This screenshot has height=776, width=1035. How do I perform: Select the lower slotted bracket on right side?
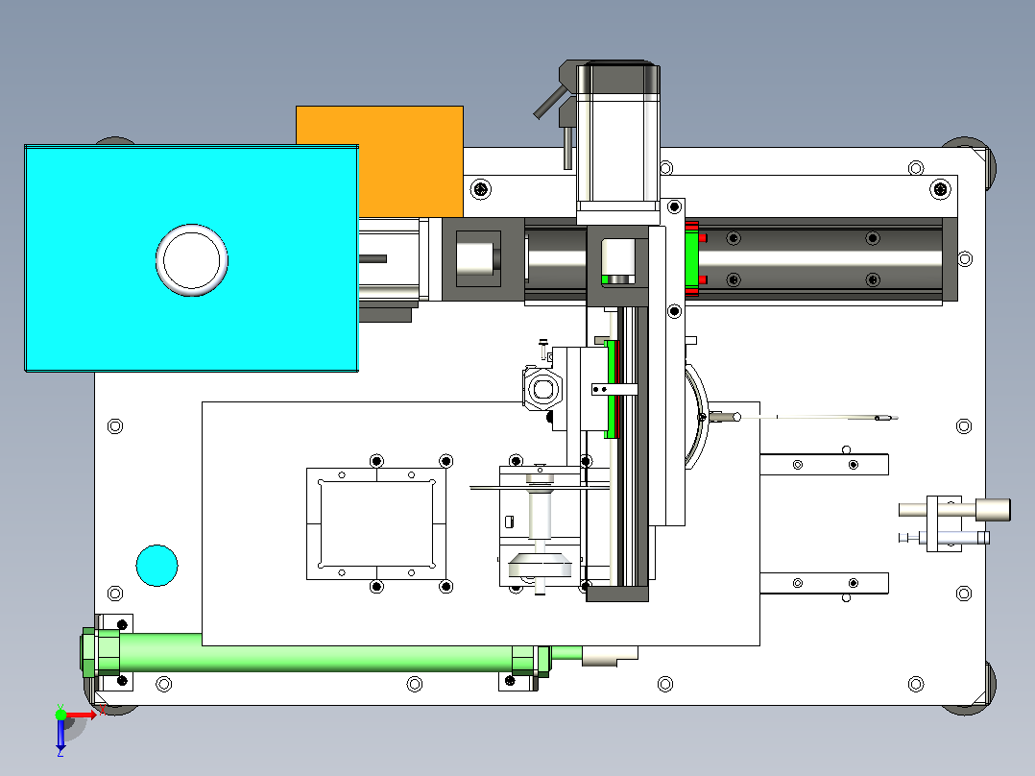tap(824, 583)
